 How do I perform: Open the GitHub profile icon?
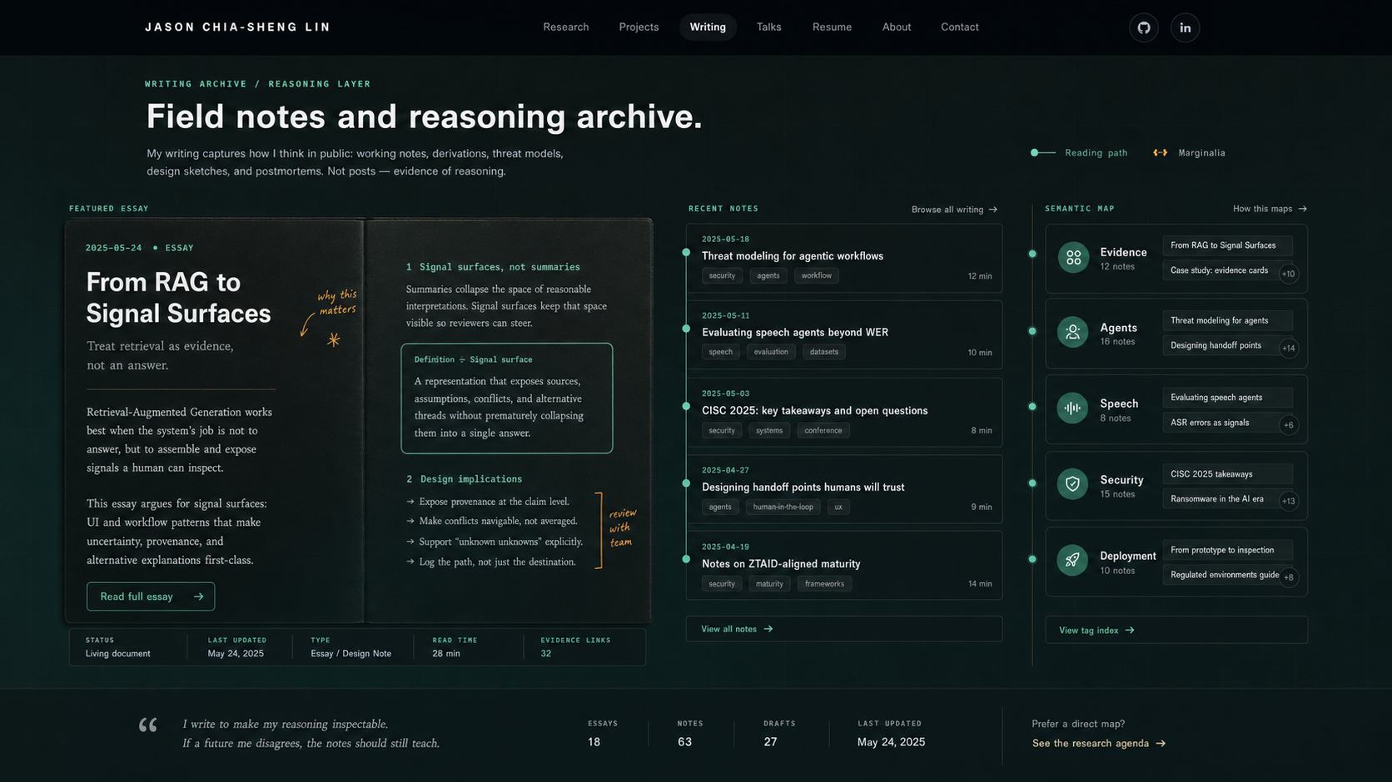tap(1144, 27)
